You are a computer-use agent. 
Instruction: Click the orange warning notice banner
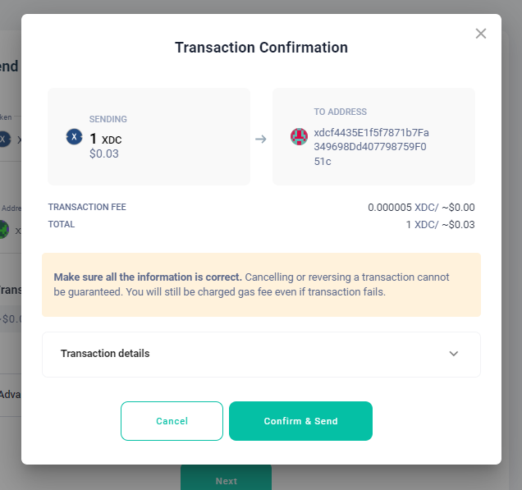click(261, 284)
